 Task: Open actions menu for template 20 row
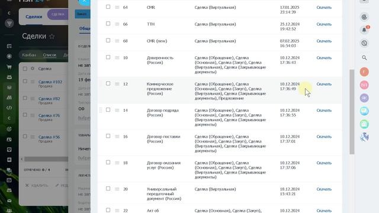(x=117, y=189)
